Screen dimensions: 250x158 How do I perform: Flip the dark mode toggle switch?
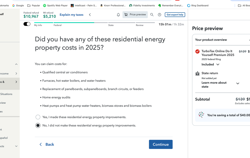pos(27,24)
